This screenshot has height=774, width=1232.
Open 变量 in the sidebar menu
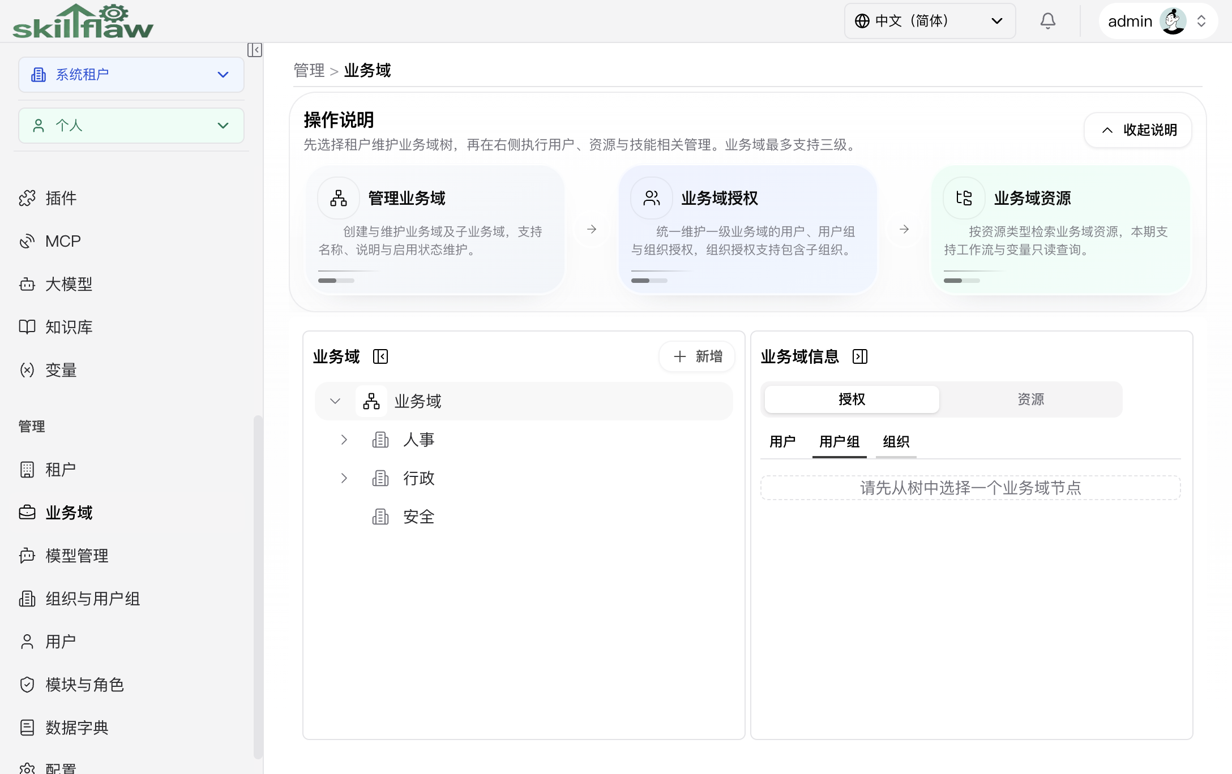pyautogui.click(x=61, y=370)
